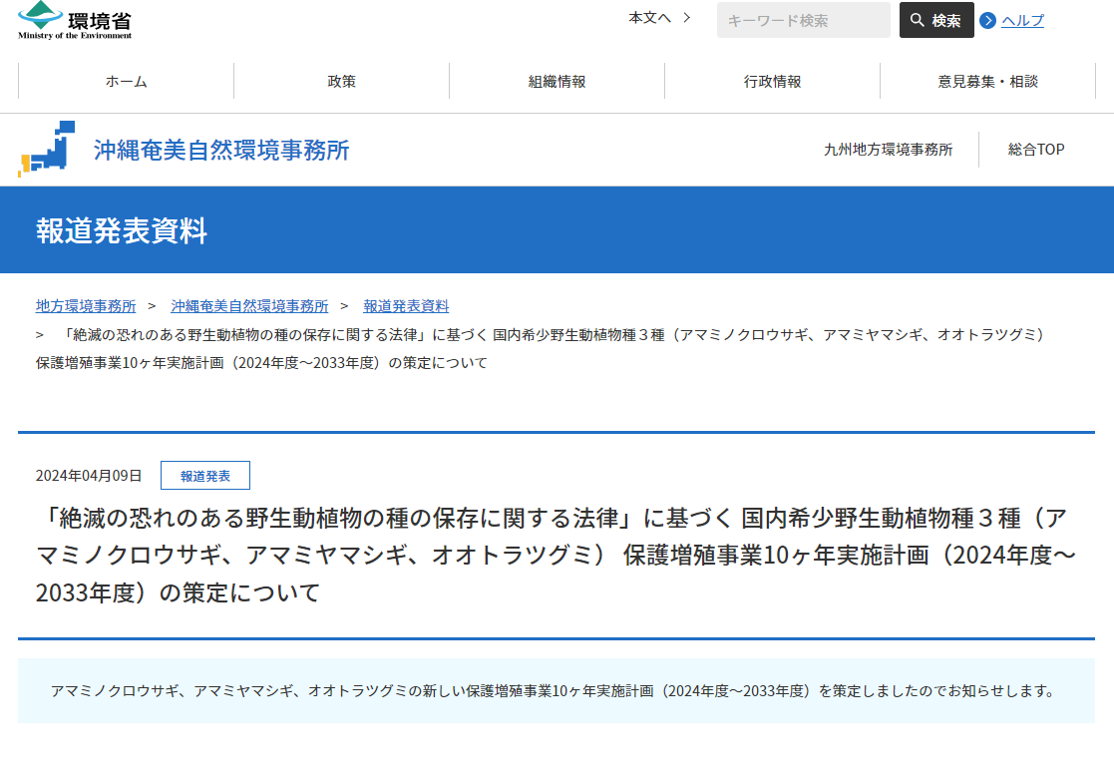This screenshot has width=1114, height=780.
Task: Open the 組織情報 menu item
Action: pyautogui.click(x=557, y=82)
